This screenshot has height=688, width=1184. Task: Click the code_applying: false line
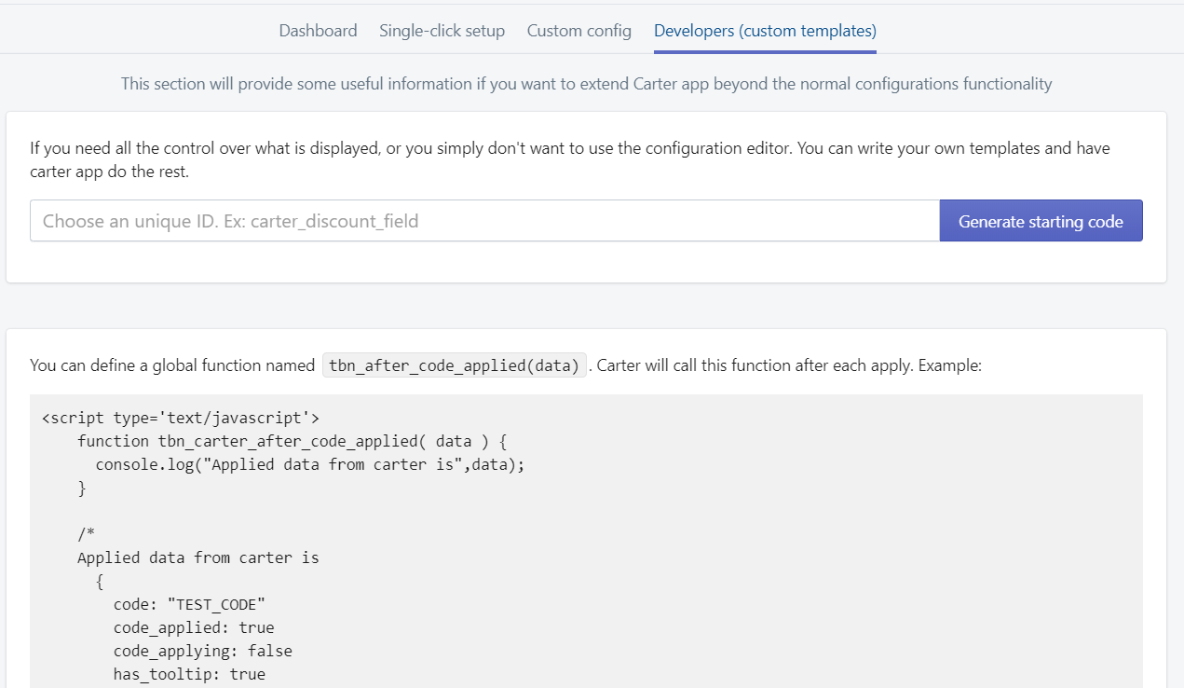202,651
